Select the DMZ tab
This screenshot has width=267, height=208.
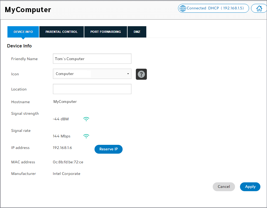tap(137, 32)
